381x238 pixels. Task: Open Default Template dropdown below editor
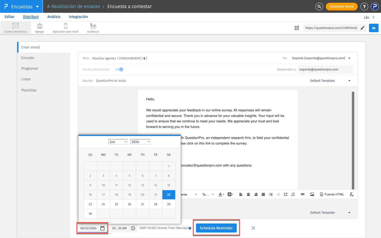point(330,212)
